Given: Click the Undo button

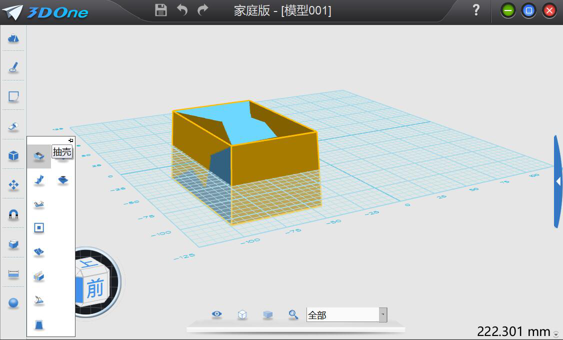Looking at the screenshot, I should 183,10.
